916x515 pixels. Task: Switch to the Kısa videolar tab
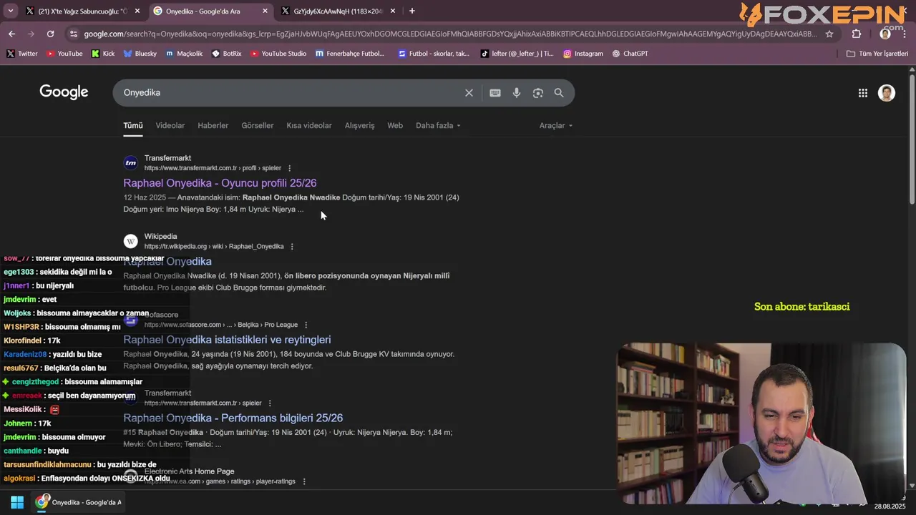tap(309, 126)
